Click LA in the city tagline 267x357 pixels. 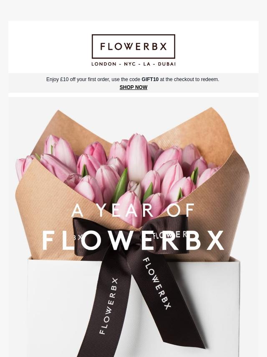(147, 64)
